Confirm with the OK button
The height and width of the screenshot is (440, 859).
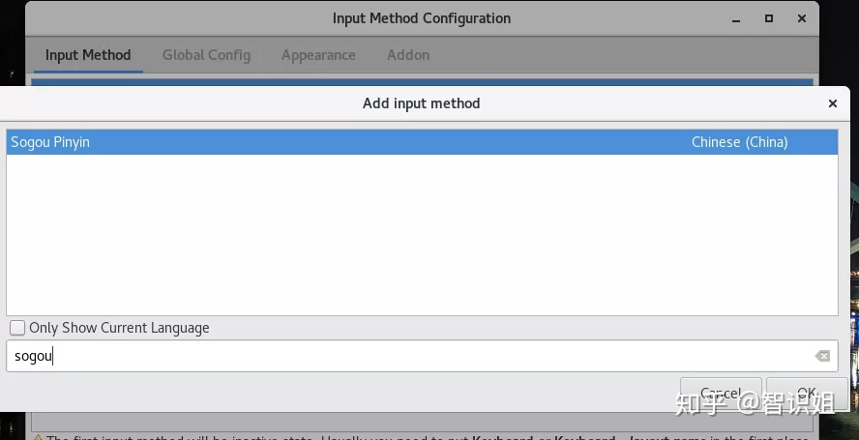click(x=807, y=393)
